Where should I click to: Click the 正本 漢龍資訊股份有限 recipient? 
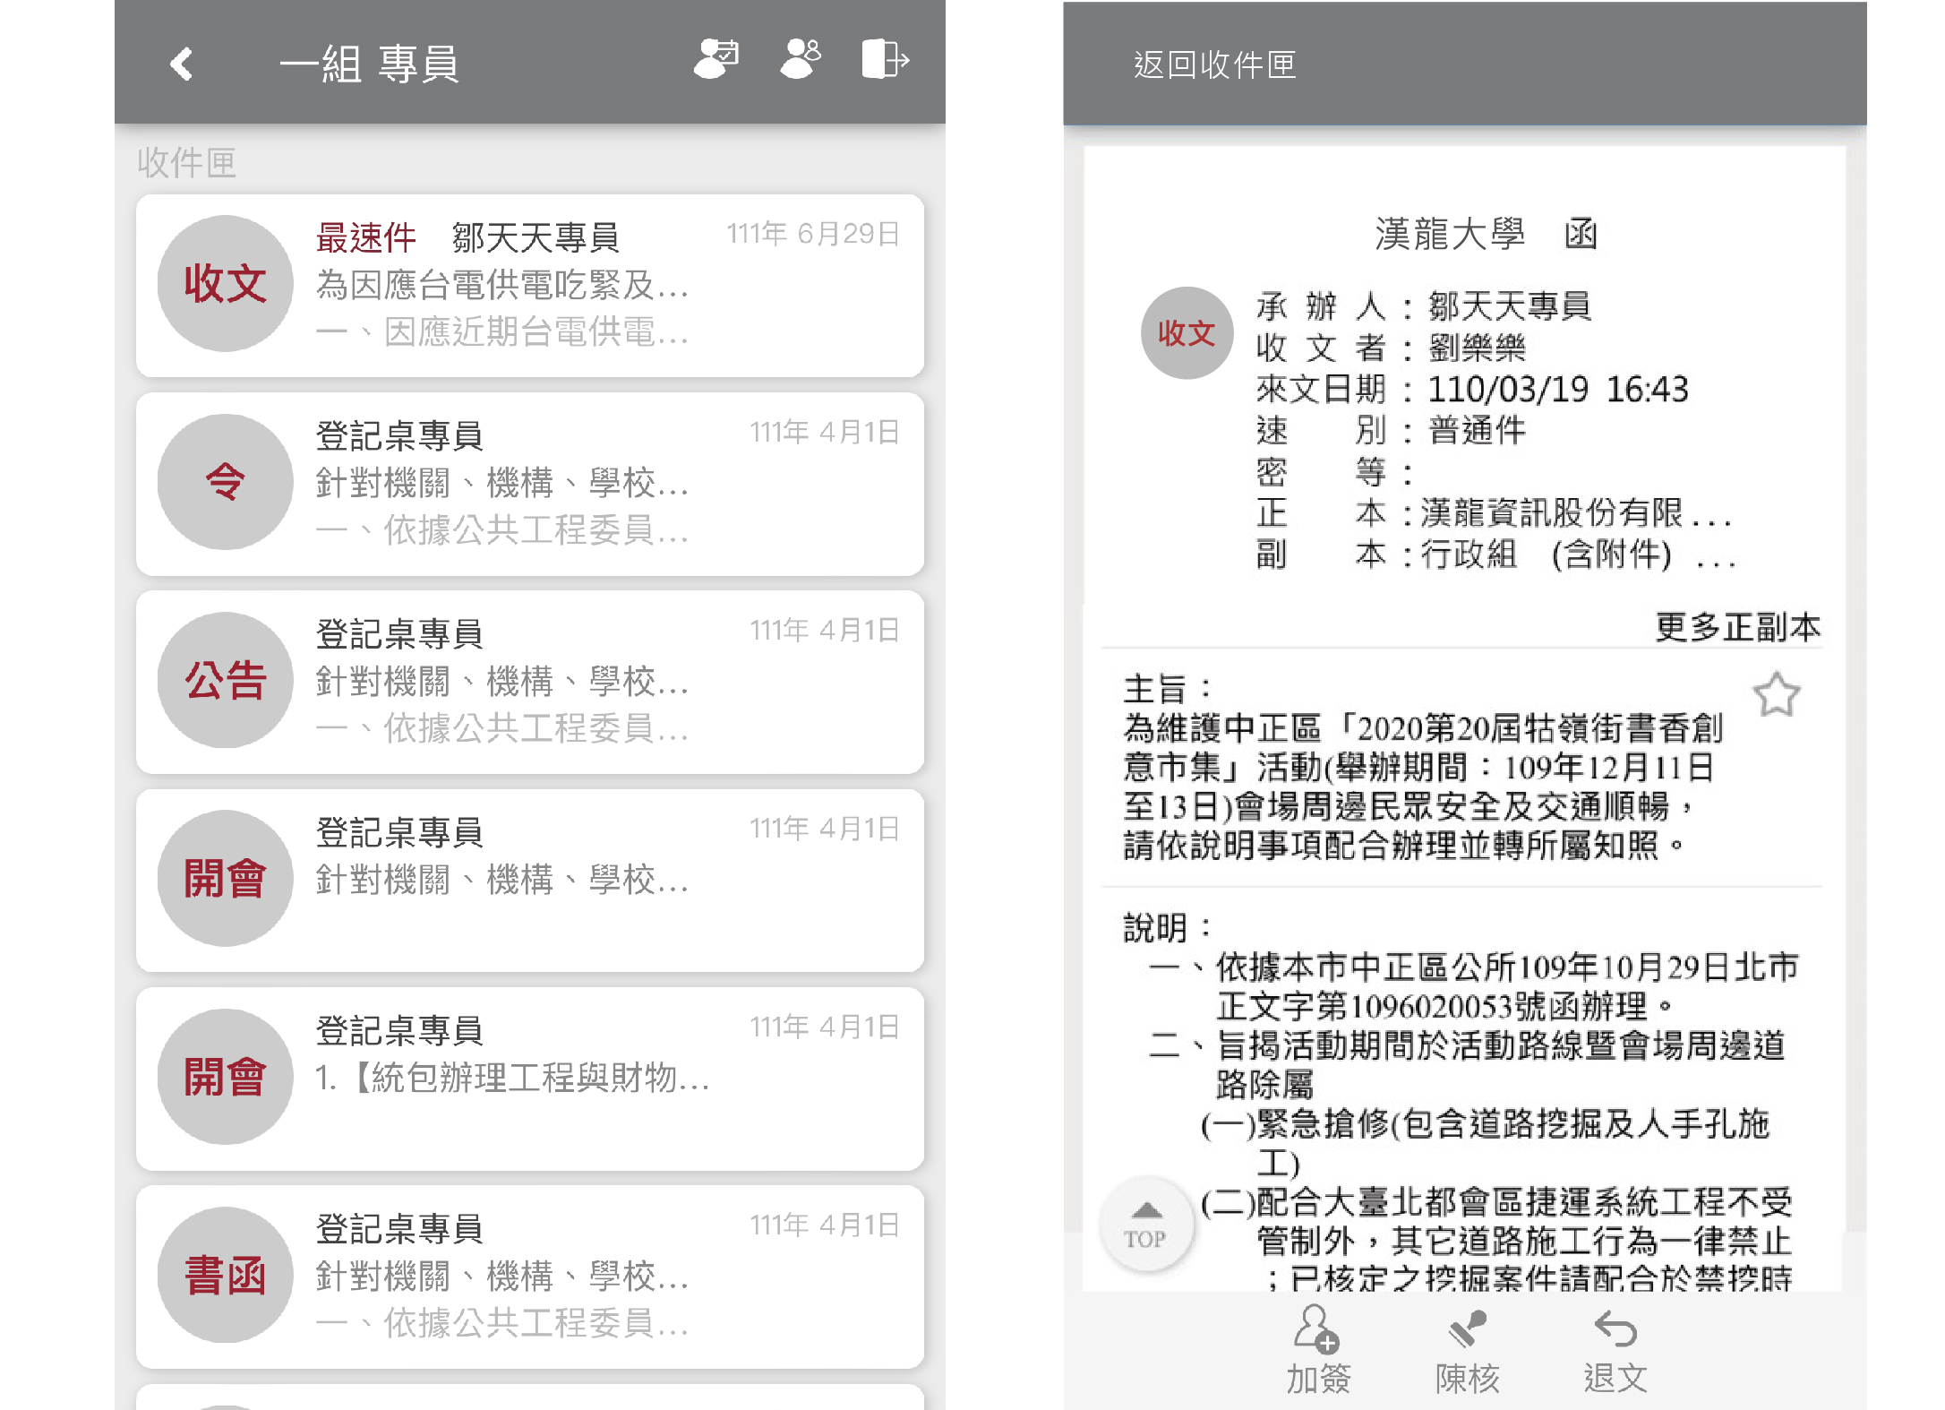pos(1494,513)
